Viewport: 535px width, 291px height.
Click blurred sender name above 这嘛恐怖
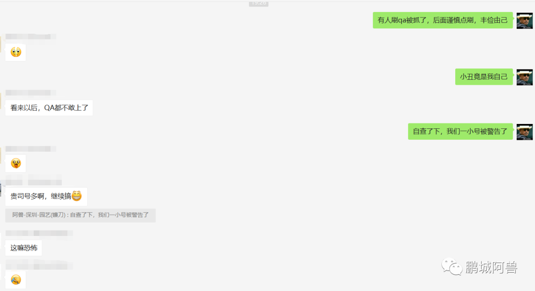pyautogui.click(x=39, y=233)
